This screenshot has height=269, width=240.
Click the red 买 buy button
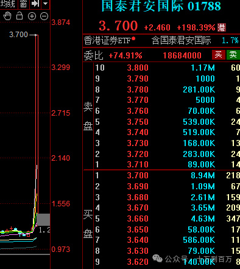219,55
